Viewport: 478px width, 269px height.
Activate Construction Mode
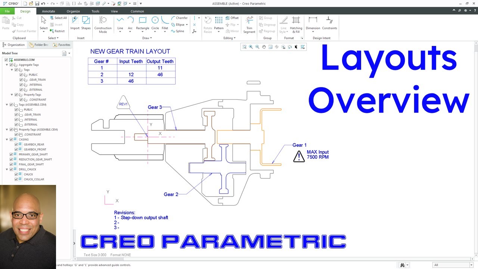tap(103, 24)
